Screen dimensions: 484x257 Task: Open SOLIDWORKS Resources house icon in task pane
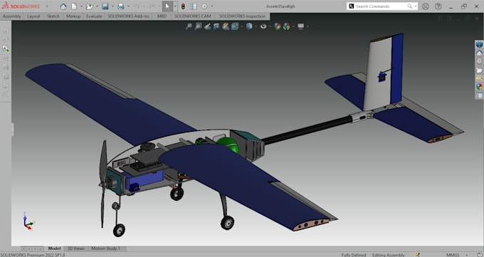click(x=479, y=53)
